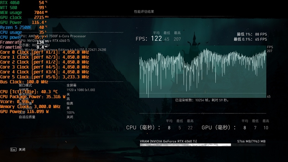Click the 关闭 adaptive quality value
The image size is (288, 162).
coord(70,117)
